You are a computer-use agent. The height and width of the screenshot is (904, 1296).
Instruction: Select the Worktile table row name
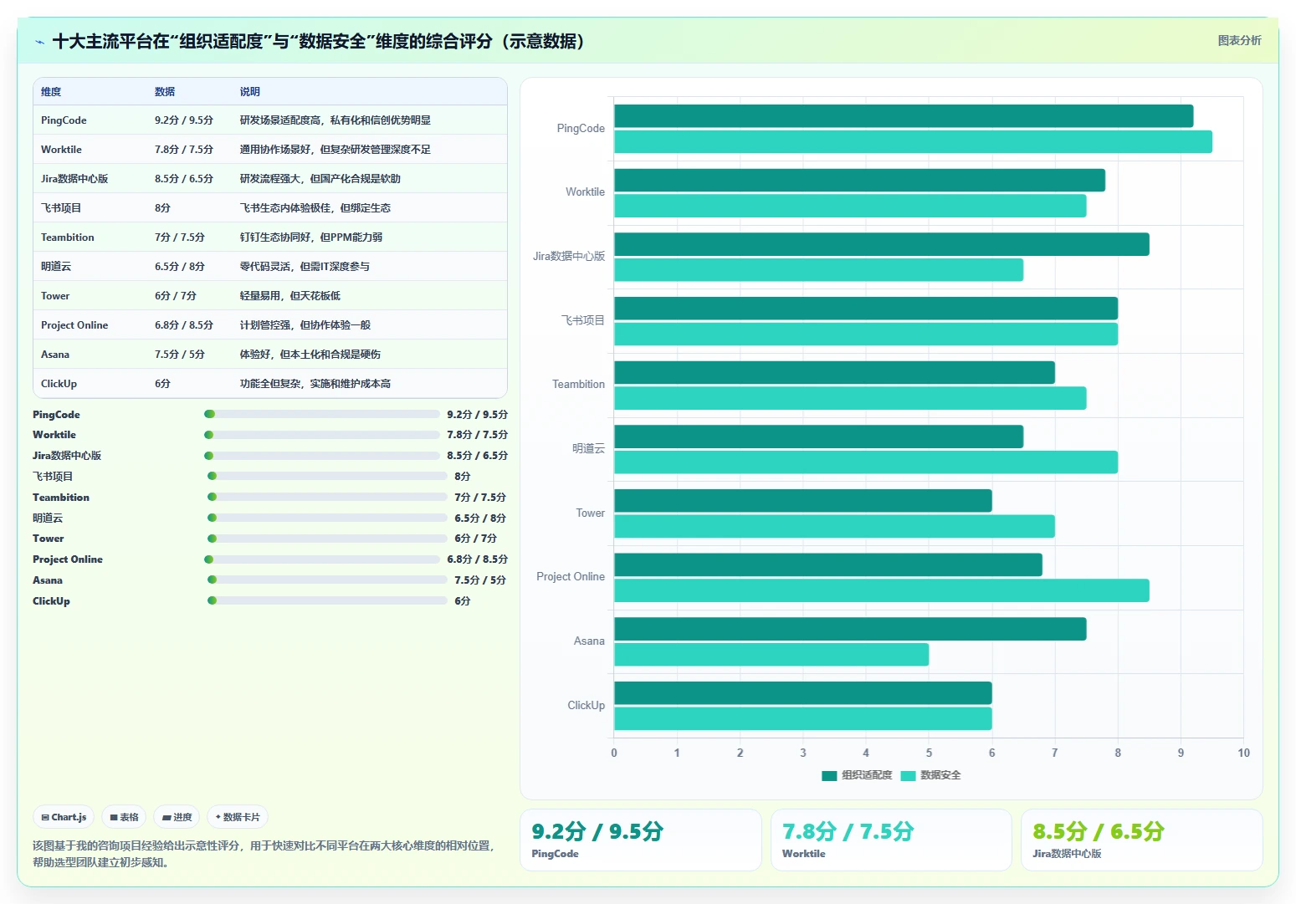[x=61, y=150]
